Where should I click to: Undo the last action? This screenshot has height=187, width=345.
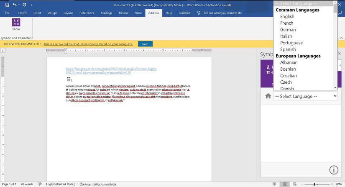click(x=15, y=5)
